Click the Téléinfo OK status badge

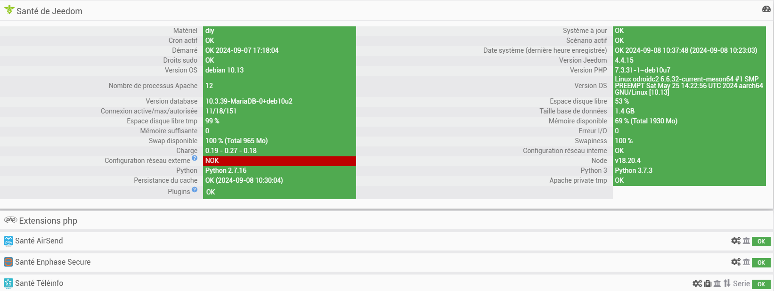tap(761, 284)
